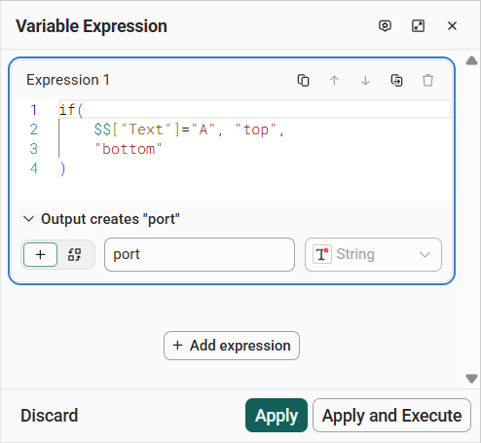Expand the dialog to full size
Screen dimensions: 481x443
click(418, 26)
